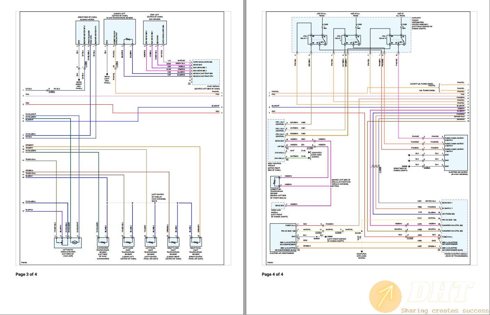Click the "BLU/PNK" wire label at line 17

[x=29, y=210]
